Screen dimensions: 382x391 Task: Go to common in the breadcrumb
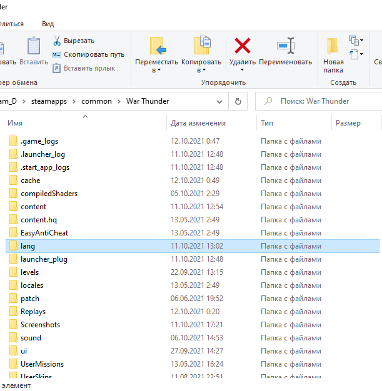(x=96, y=101)
